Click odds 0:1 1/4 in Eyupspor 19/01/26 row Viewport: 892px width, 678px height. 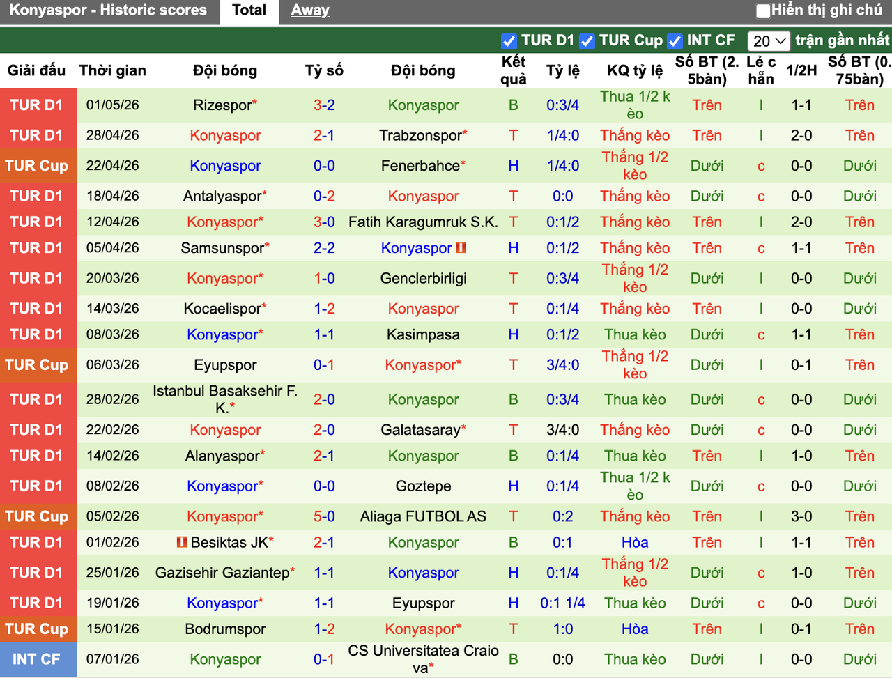click(563, 603)
